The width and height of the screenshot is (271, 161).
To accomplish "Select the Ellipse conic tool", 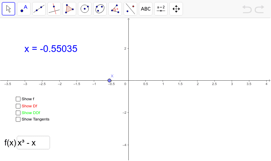I will click(100, 9).
